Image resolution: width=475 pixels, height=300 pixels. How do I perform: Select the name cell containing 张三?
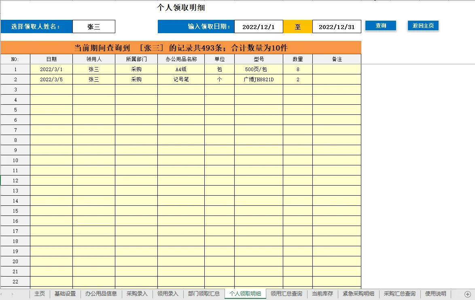(x=93, y=26)
